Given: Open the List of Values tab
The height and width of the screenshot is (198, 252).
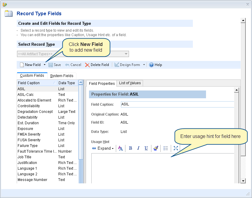Looking at the screenshot, I should pos(130,83).
